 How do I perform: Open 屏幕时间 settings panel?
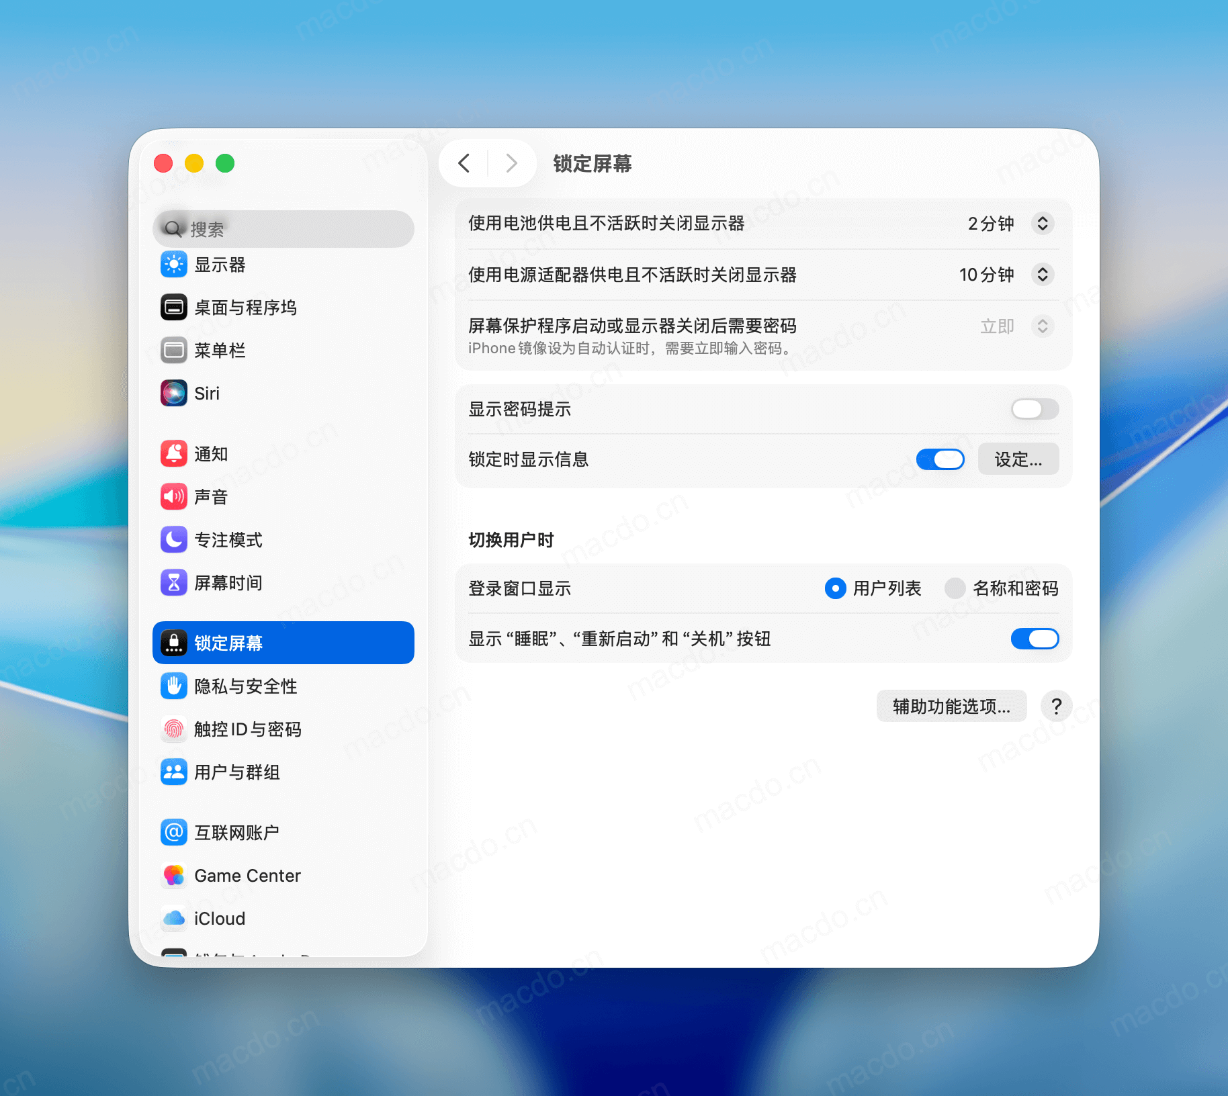pos(228,583)
